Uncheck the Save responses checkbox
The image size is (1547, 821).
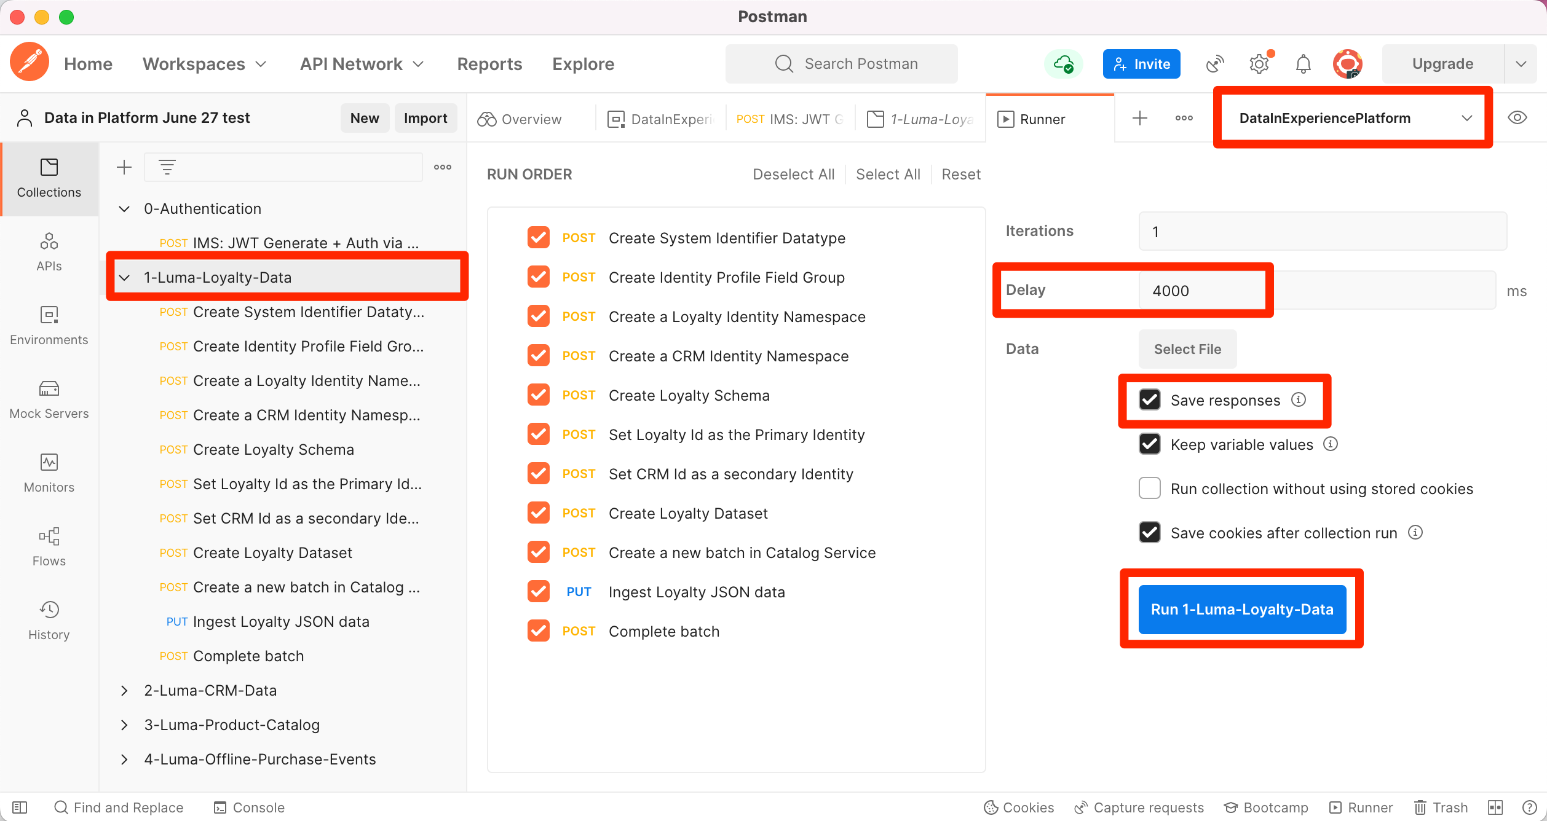pos(1149,400)
